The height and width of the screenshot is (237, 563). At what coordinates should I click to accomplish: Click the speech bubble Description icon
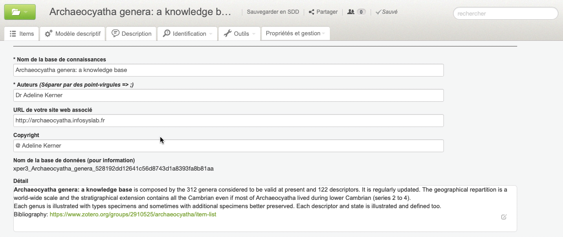(115, 33)
